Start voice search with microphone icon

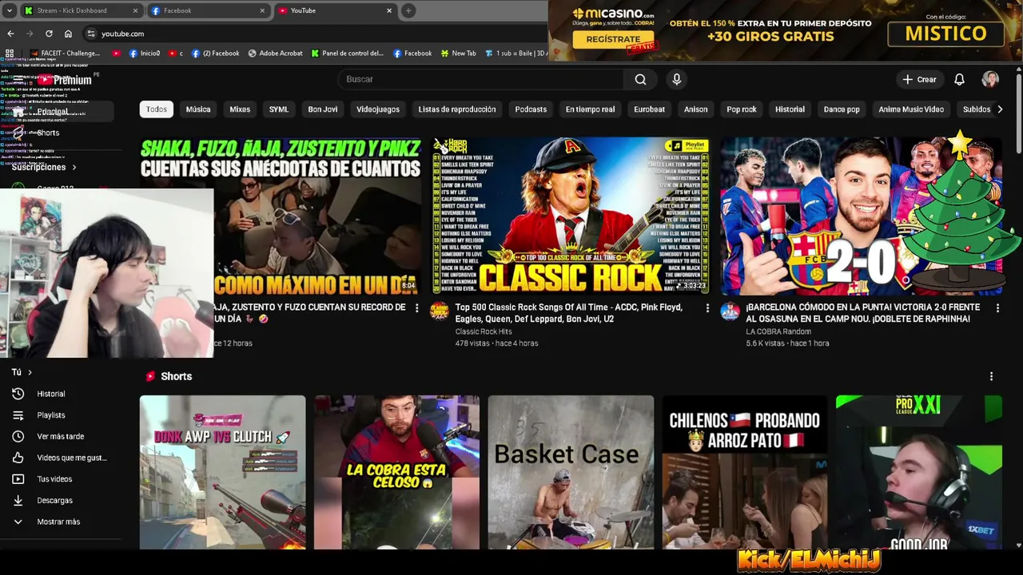pos(676,79)
